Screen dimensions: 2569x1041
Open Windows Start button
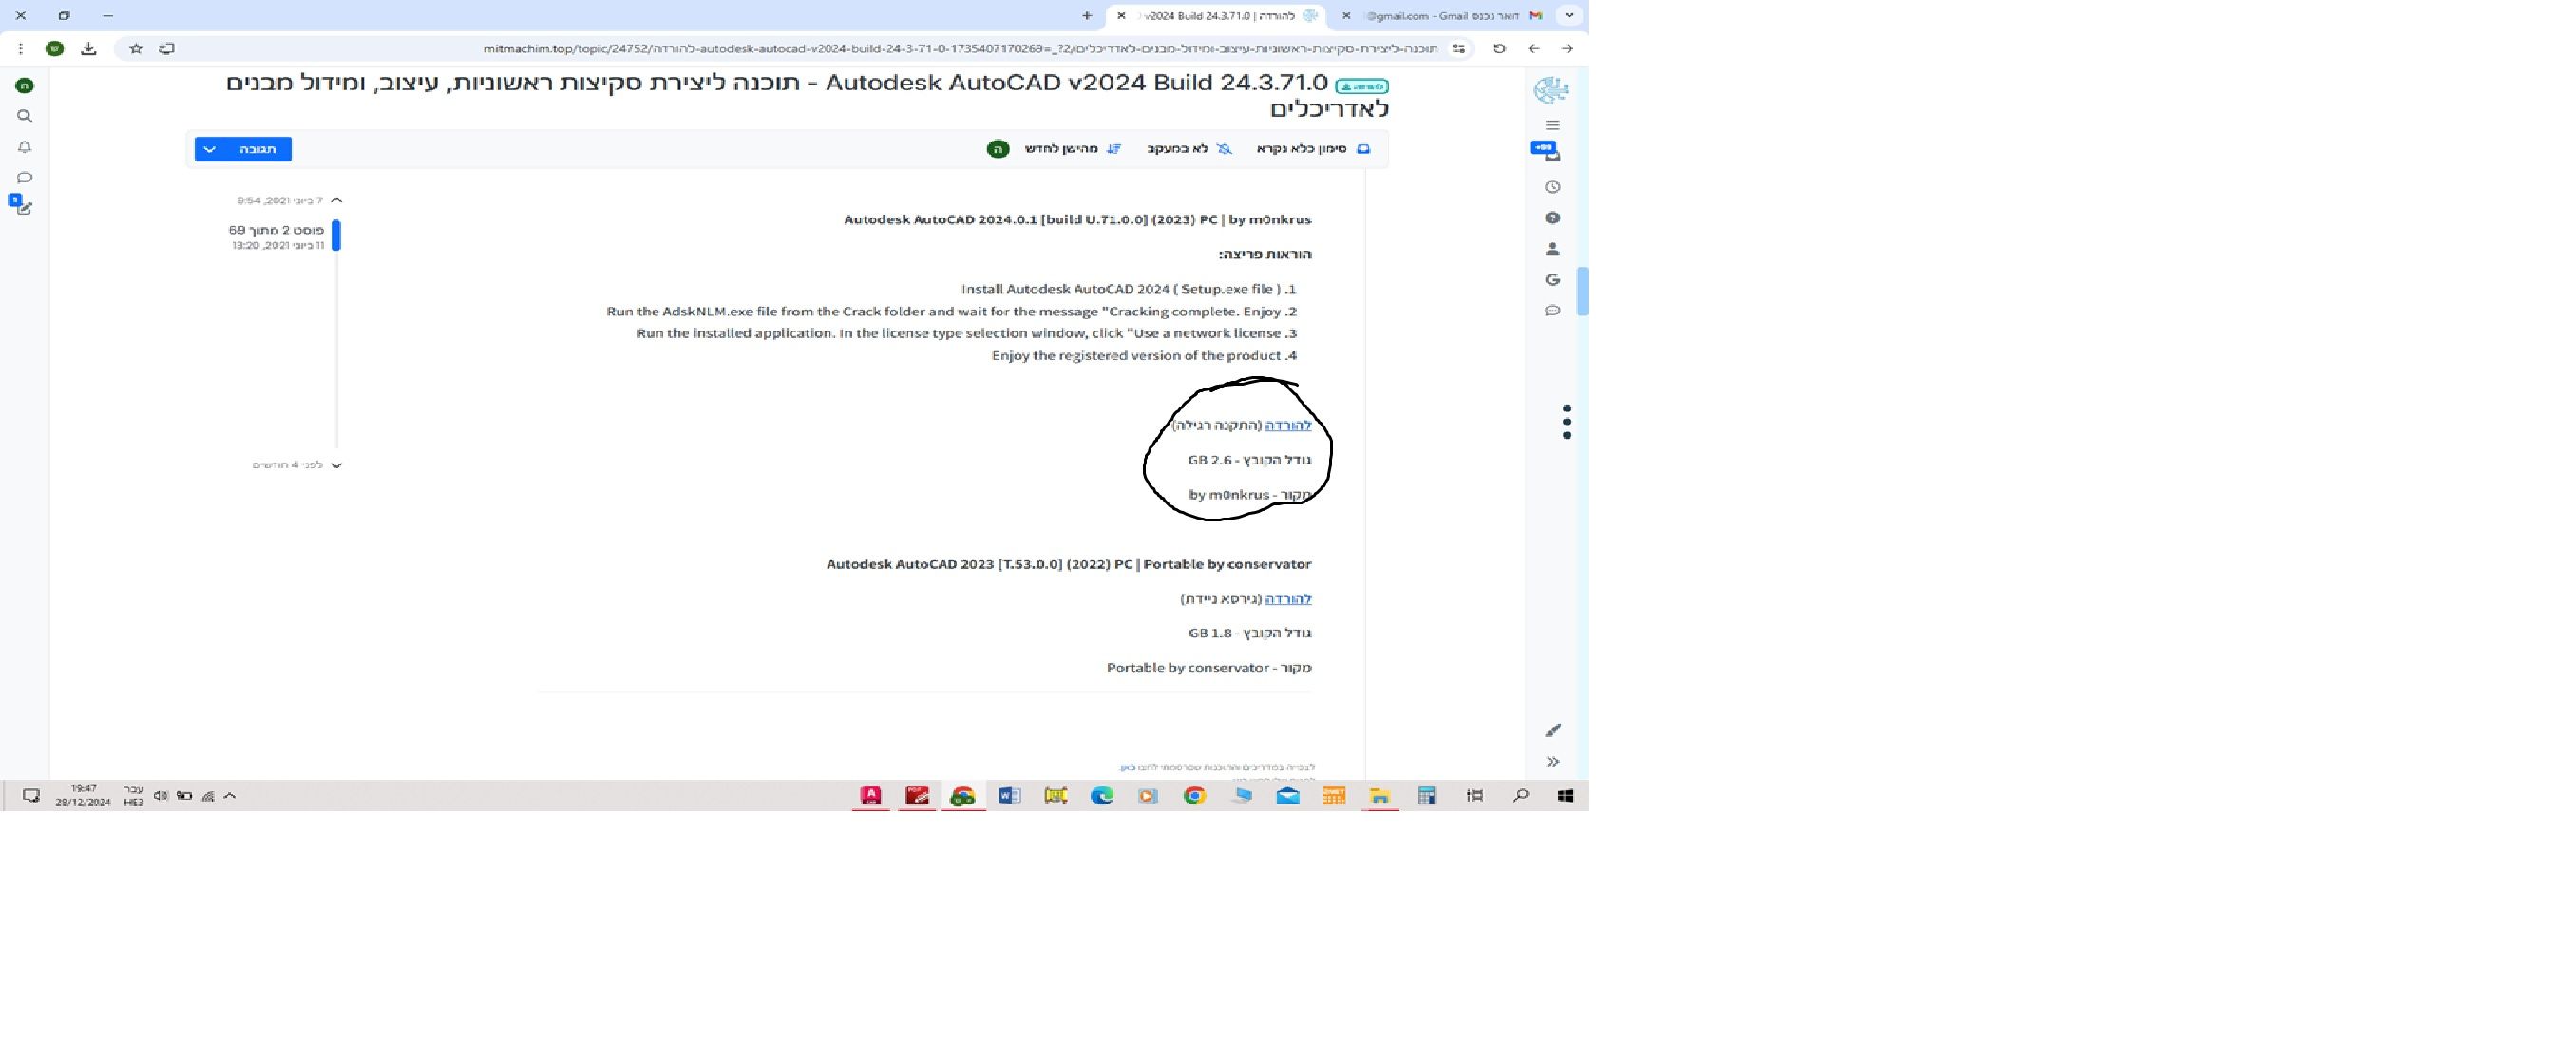click(x=1565, y=796)
